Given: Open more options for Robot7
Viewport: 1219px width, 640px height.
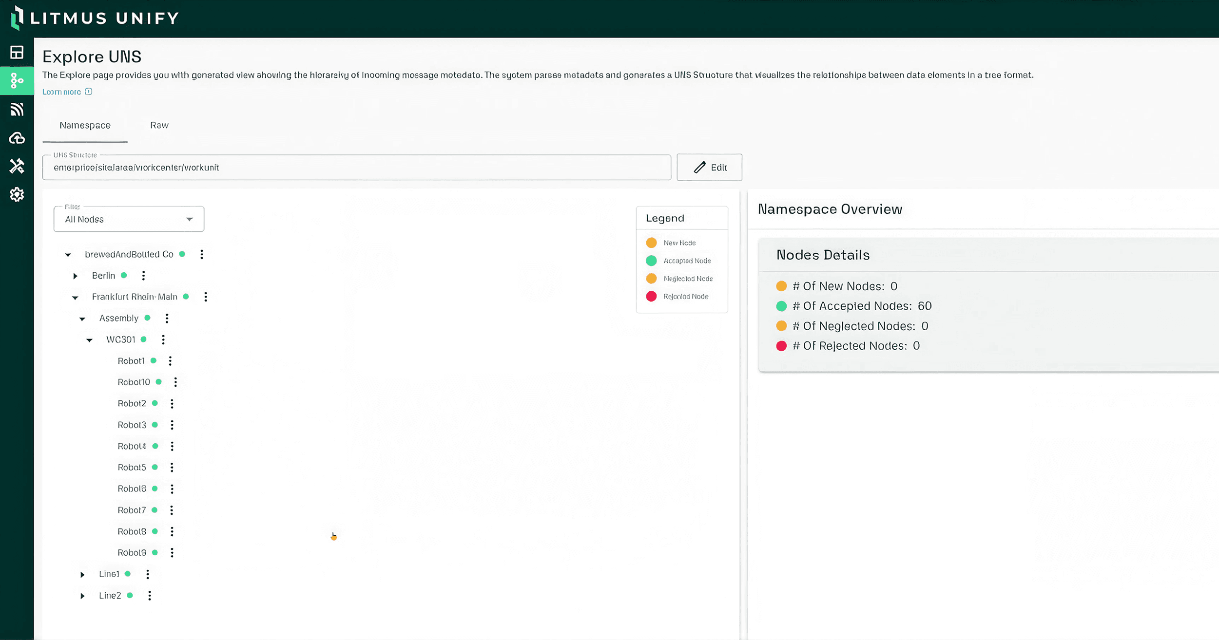Looking at the screenshot, I should point(172,510).
